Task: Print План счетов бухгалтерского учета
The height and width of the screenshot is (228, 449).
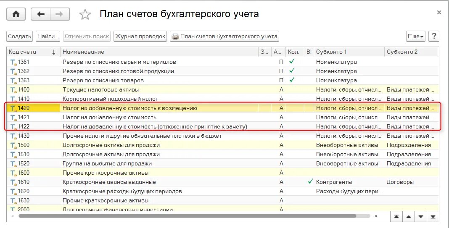Action: click(x=225, y=37)
